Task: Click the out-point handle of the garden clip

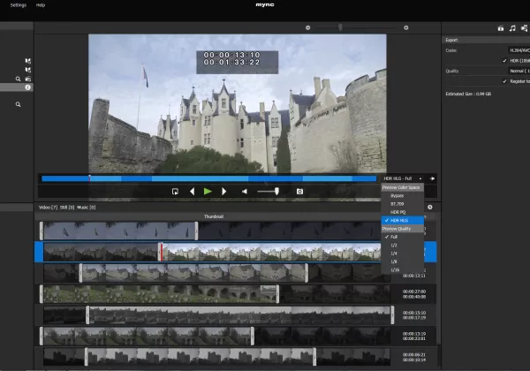Action: [277, 294]
